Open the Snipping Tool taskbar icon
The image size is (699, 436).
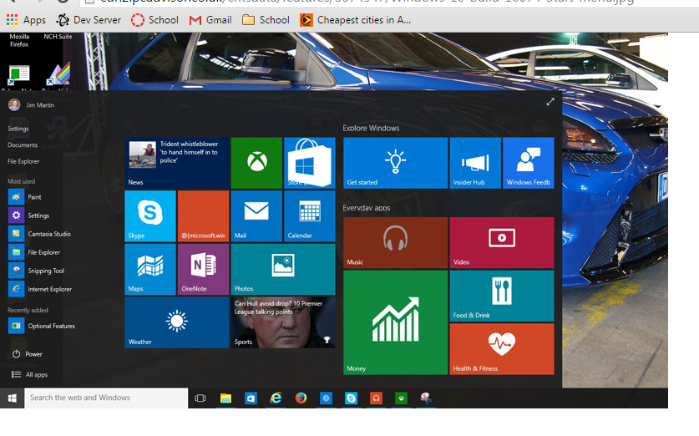pos(426,398)
